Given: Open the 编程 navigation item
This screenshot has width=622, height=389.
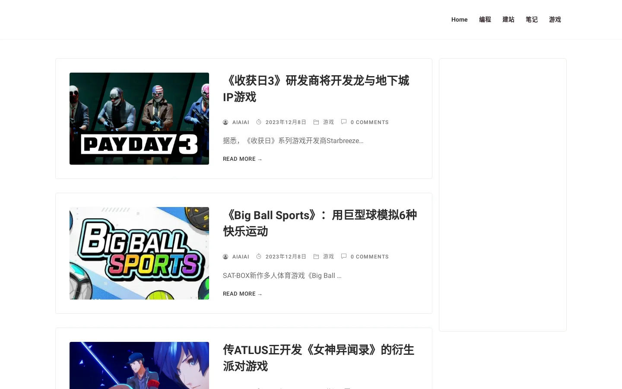Looking at the screenshot, I should tap(485, 19).
